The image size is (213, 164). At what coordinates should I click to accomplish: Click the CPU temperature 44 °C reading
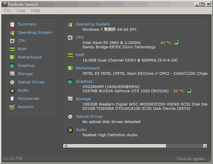166,43
